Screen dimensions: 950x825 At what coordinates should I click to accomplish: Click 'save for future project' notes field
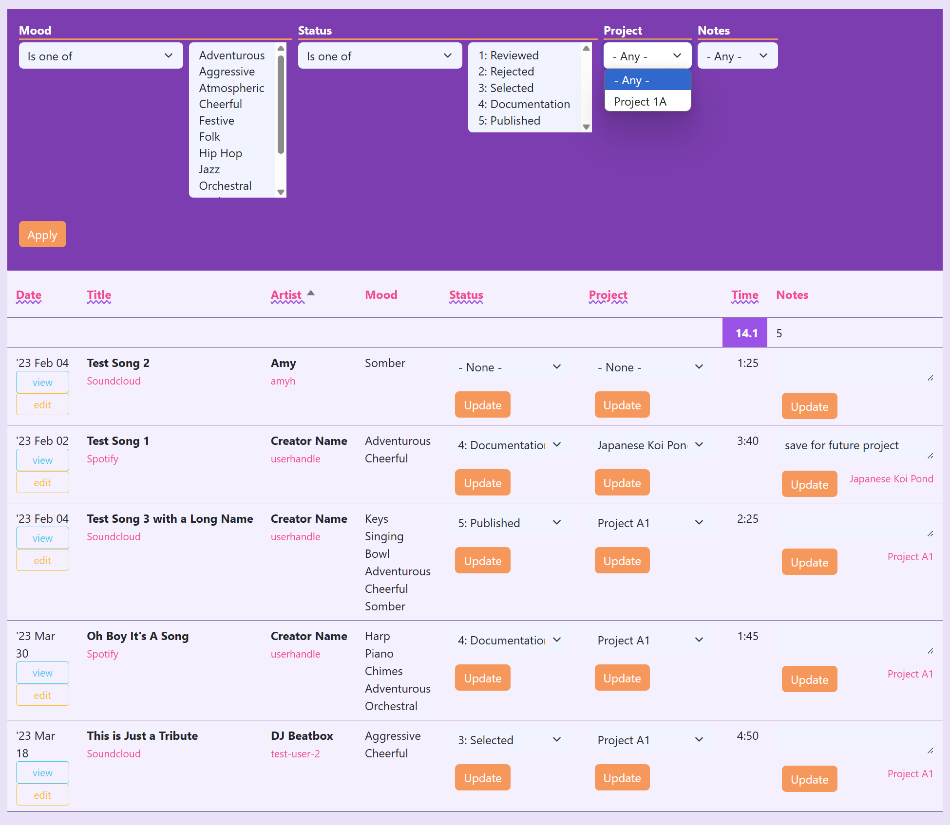point(855,446)
